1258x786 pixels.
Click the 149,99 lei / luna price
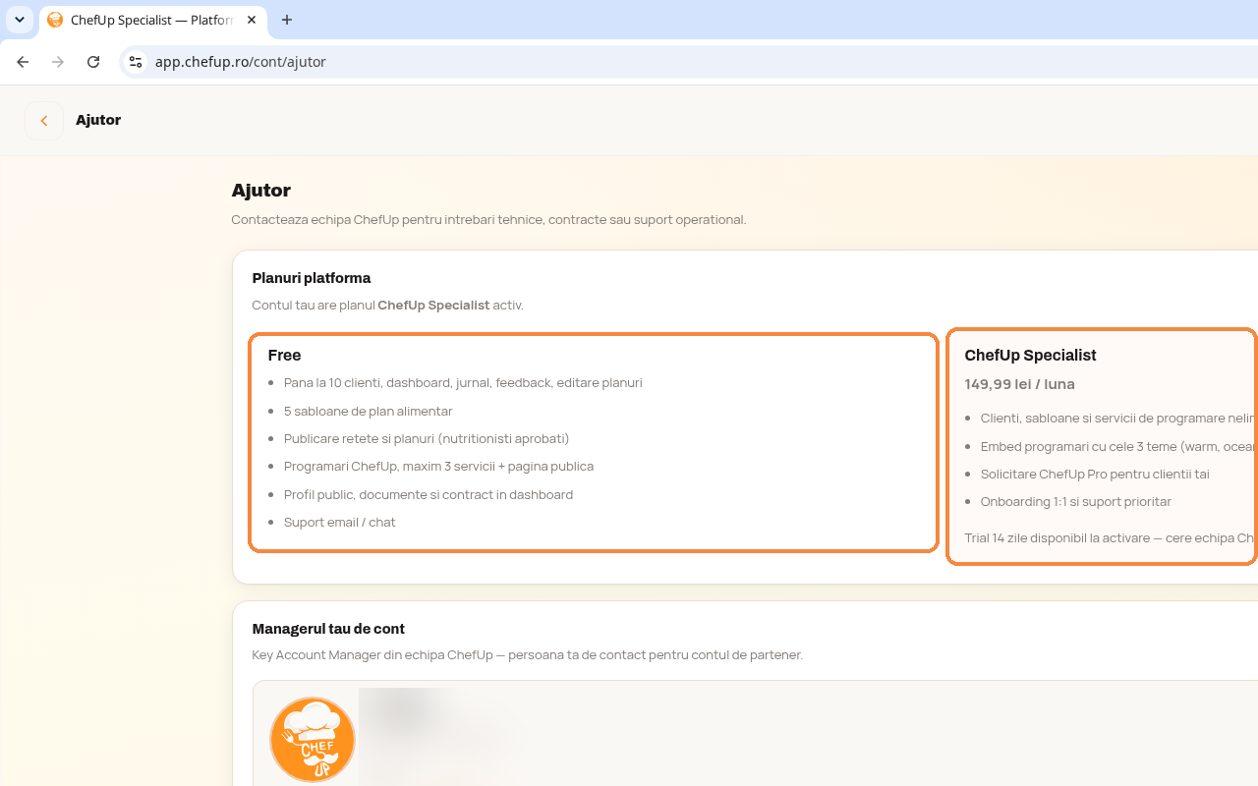(x=1019, y=384)
